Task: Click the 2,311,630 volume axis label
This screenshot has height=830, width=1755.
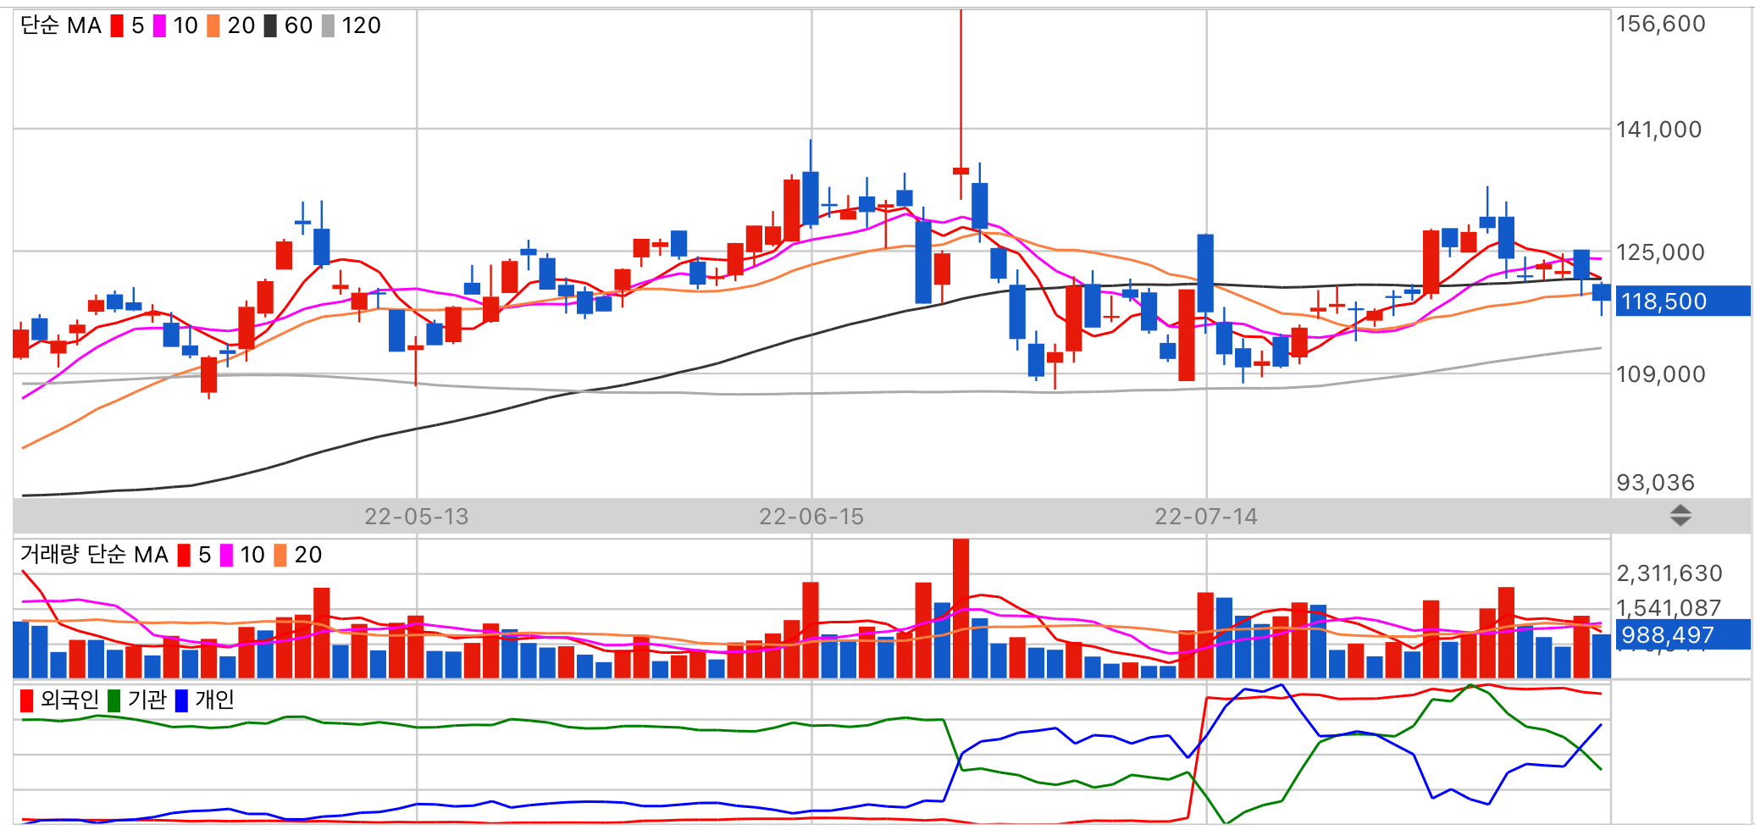Action: 1669,573
